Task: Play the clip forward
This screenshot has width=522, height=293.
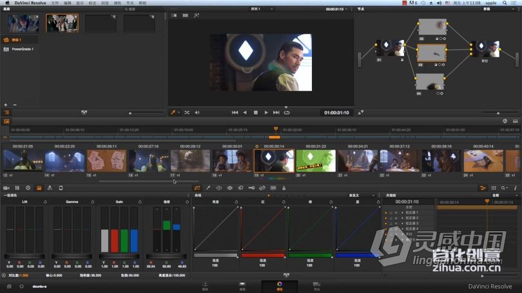Action: (x=266, y=113)
